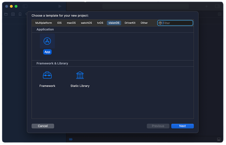Show the Other templates tab
The image size is (226, 145).
click(x=144, y=23)
